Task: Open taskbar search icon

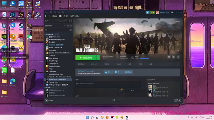Action: click(x=92, y=117)
